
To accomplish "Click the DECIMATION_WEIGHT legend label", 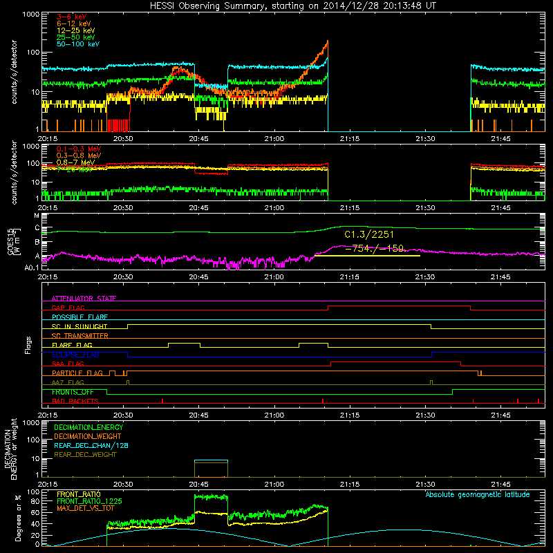I will (x=88, y=436).
